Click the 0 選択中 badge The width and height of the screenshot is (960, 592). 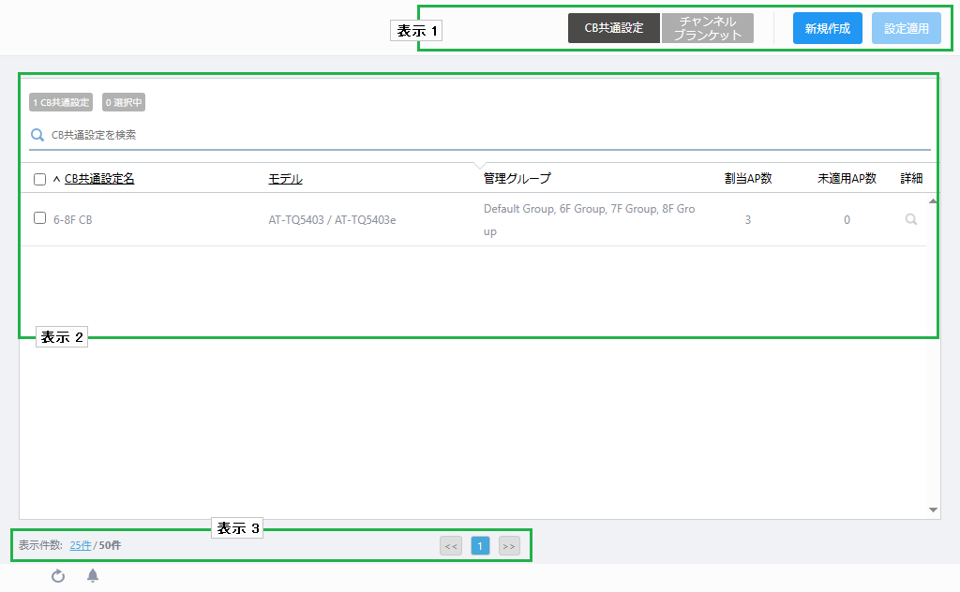(x=124, y=102)
